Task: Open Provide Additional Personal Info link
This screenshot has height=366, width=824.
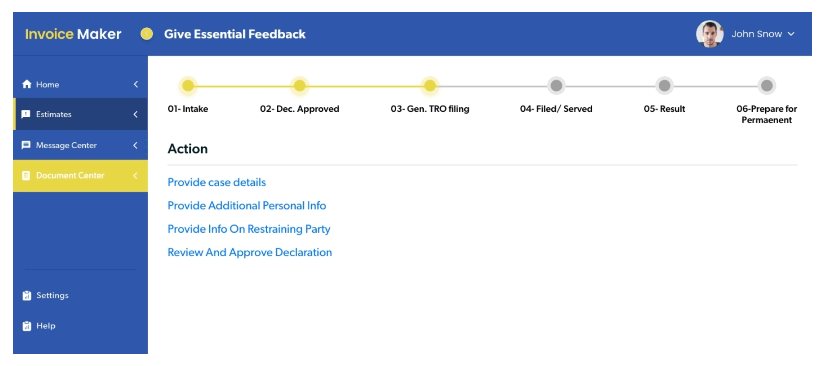Action: [x=247, y=206]
